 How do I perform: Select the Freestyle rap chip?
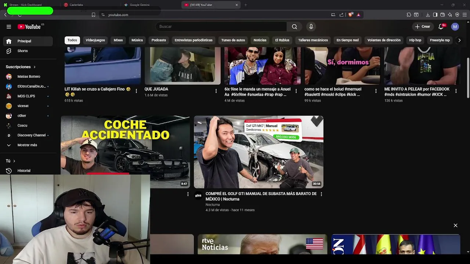pos(440,40)
